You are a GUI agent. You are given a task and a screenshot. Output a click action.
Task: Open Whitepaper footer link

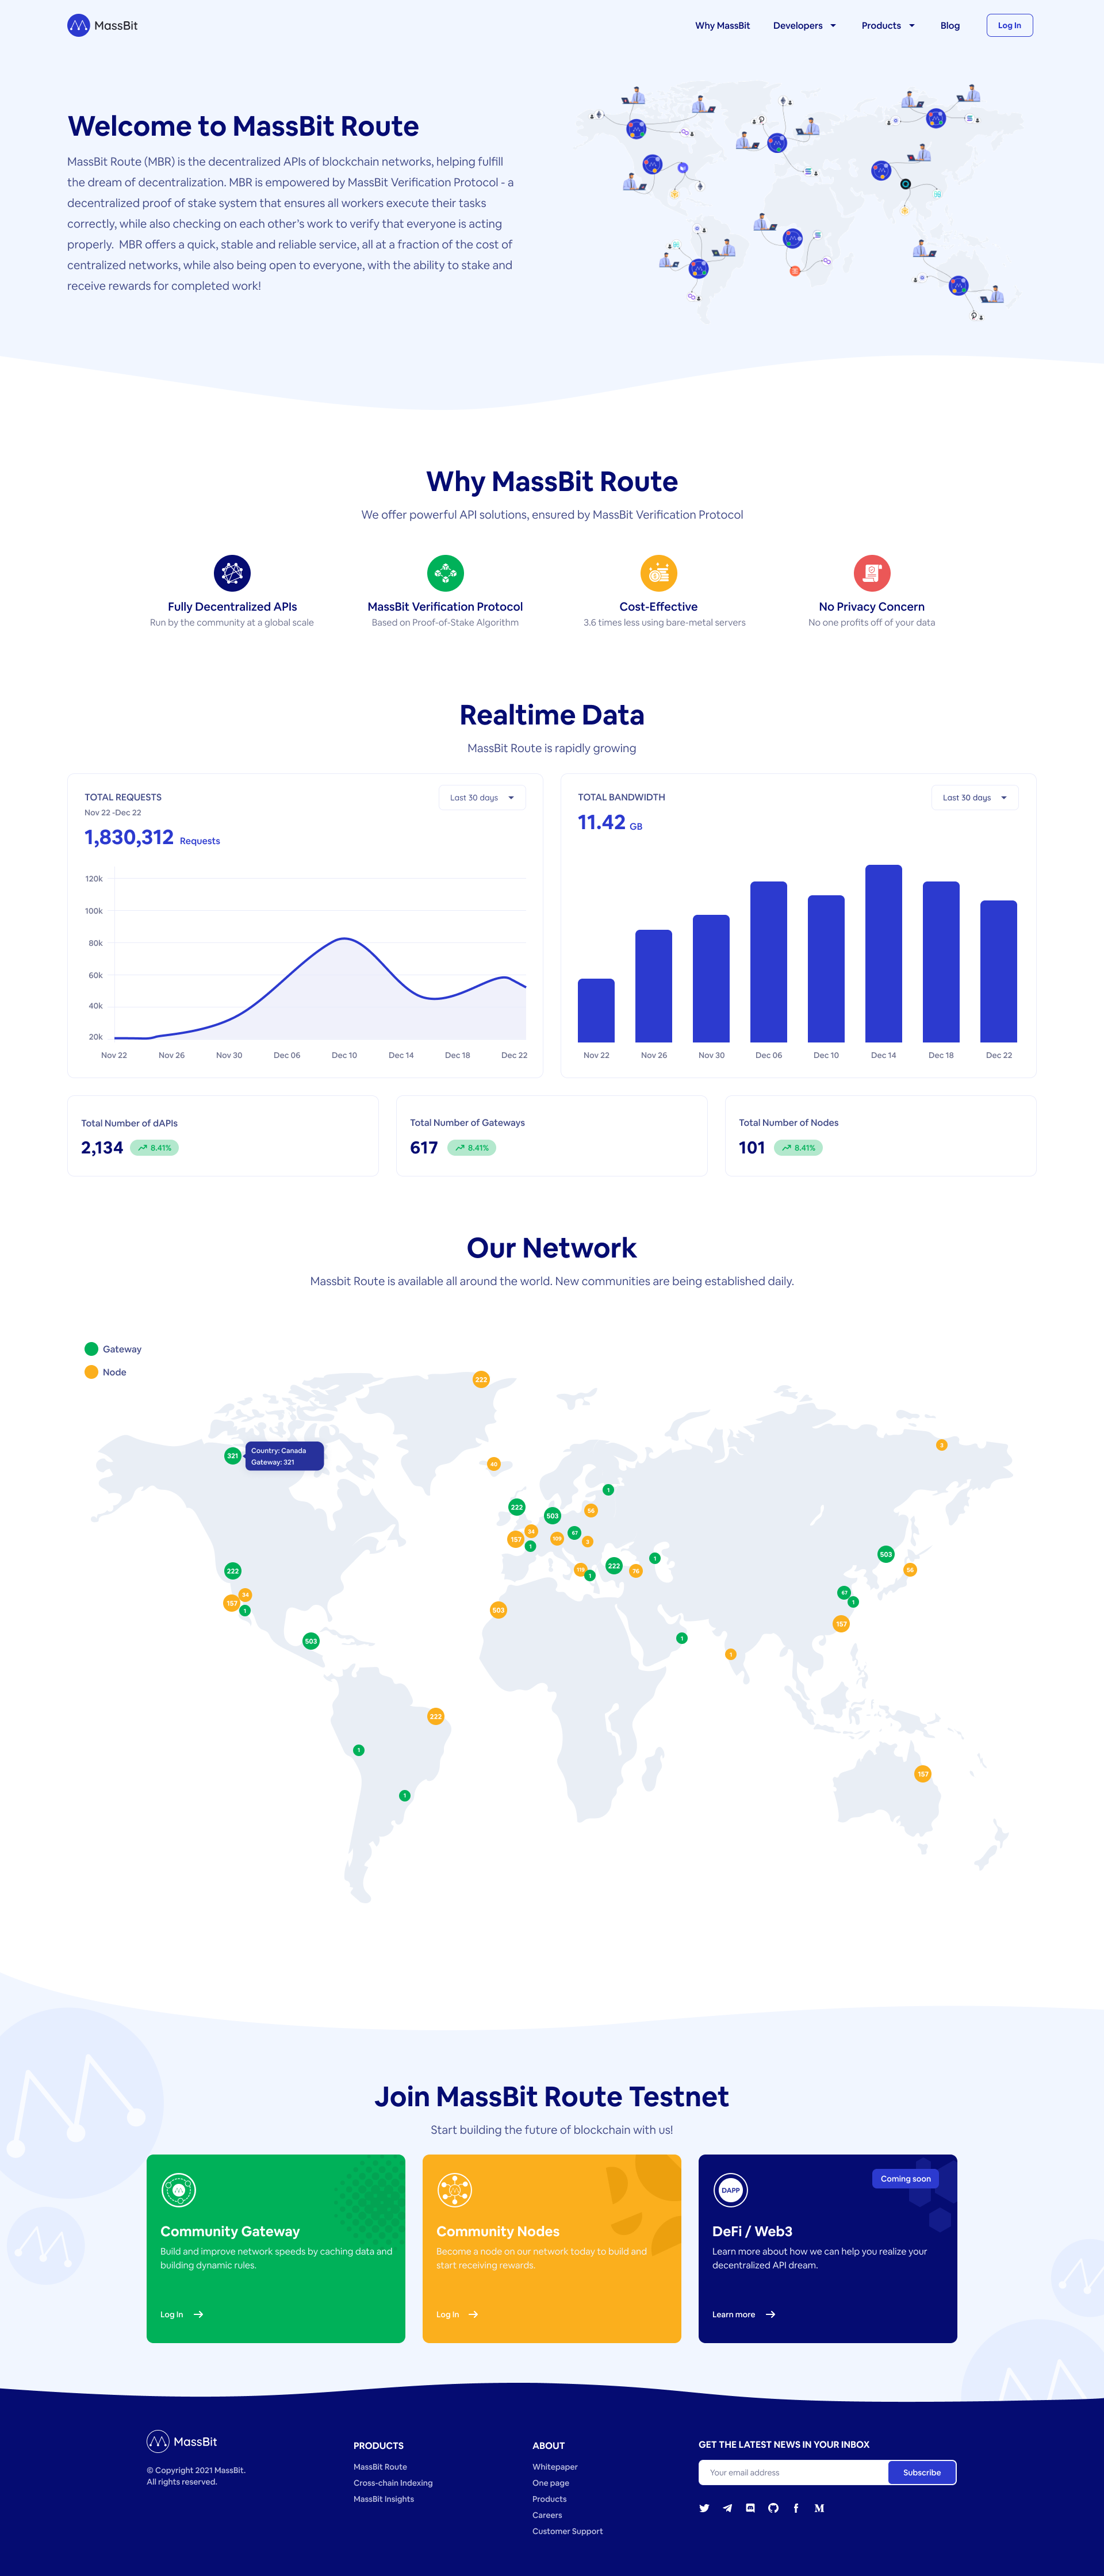click(x=555, y=2467)
